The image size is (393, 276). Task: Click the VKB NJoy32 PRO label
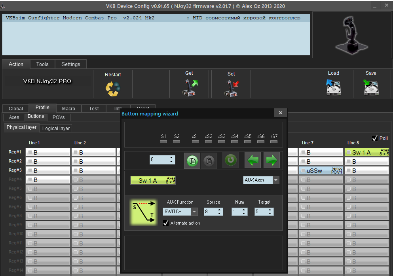(47, 81)
